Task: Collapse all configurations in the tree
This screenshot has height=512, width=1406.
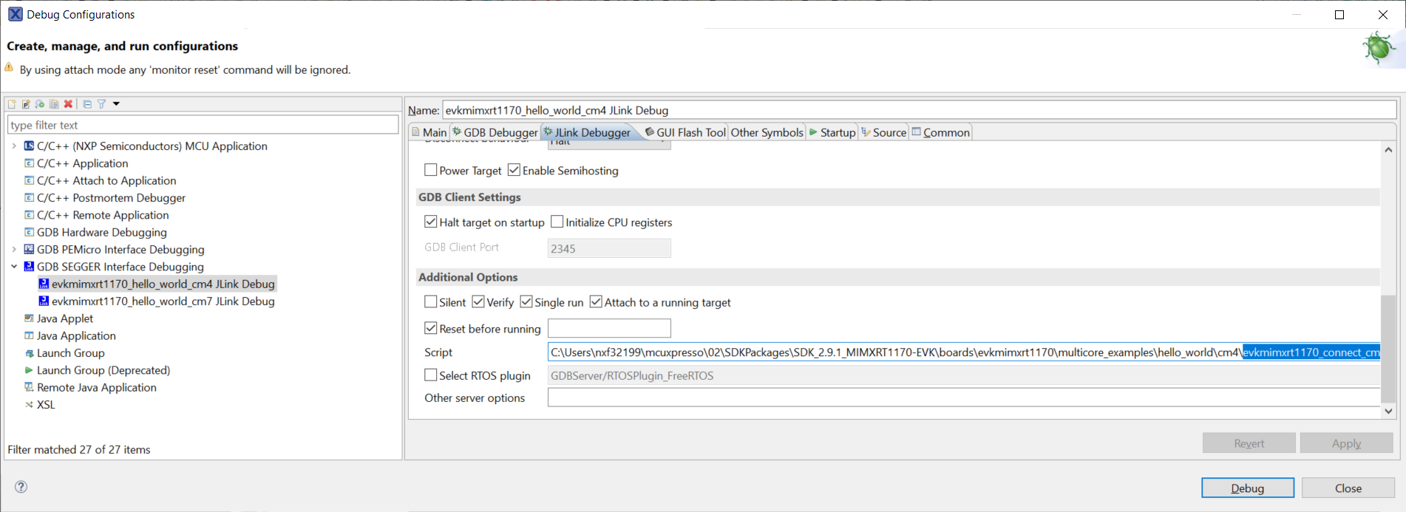Action: [x=87, y=104]
